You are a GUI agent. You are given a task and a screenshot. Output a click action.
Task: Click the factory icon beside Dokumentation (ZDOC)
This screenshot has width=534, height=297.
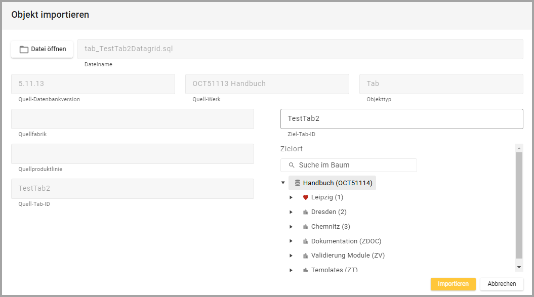305,241
